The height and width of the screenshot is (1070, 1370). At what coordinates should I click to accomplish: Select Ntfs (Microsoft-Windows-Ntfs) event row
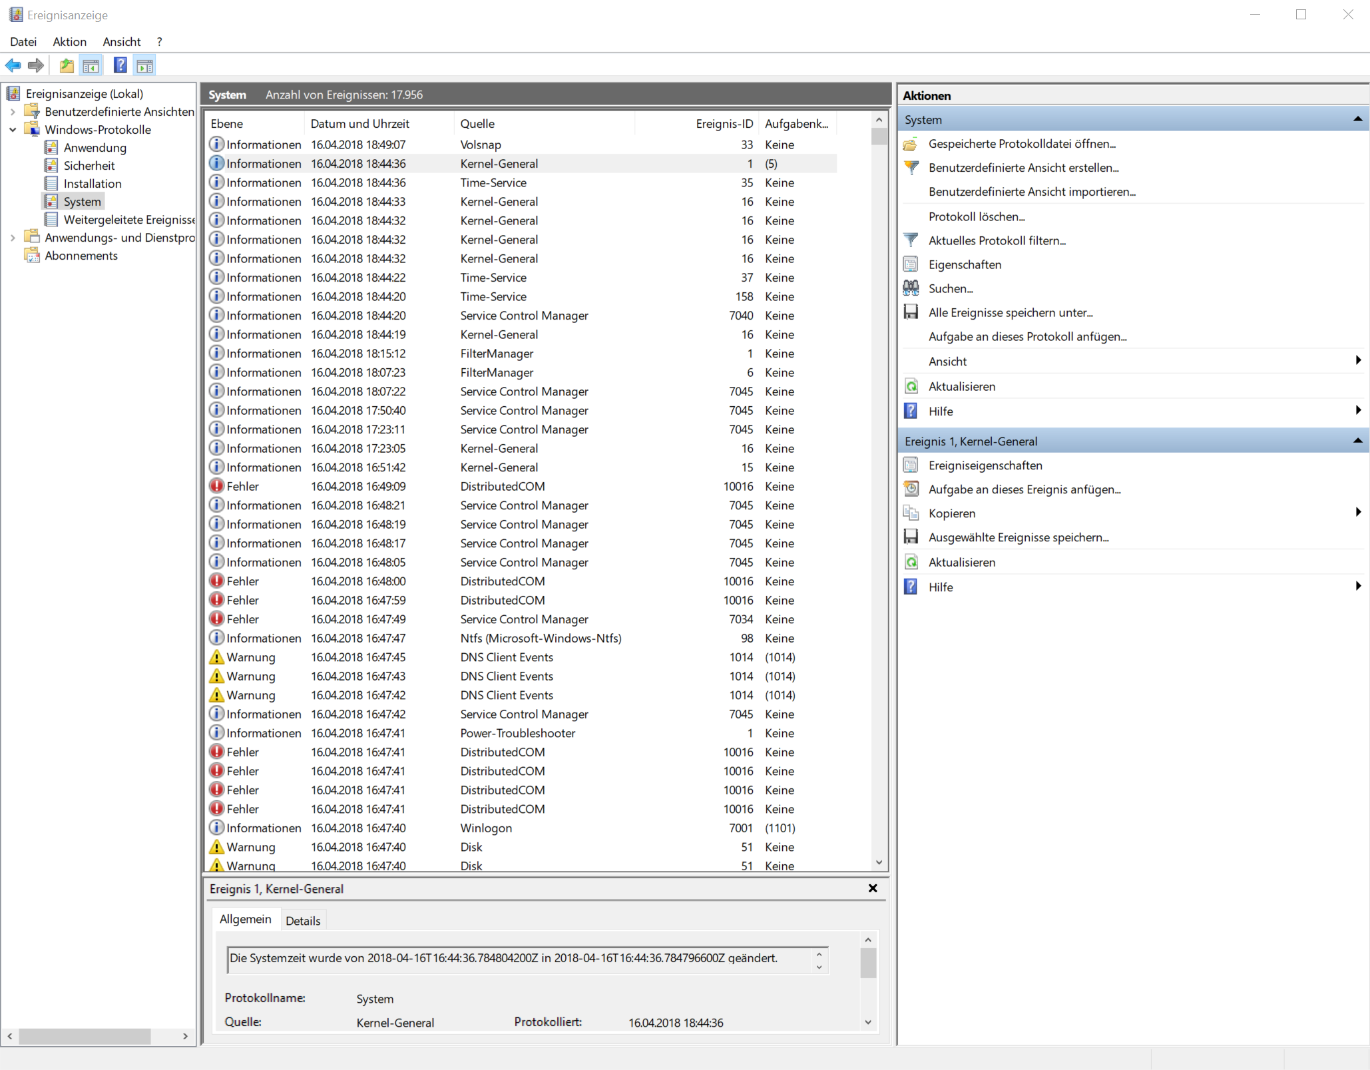(521, 639)
